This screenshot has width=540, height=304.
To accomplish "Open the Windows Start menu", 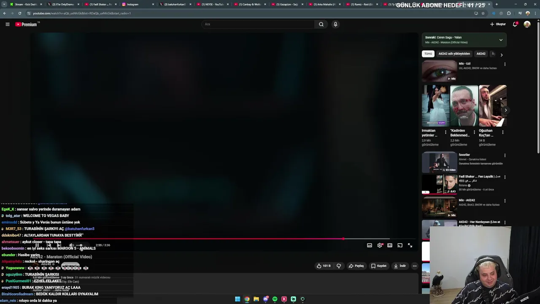I will pyautogui.click(x=238, y=299).
